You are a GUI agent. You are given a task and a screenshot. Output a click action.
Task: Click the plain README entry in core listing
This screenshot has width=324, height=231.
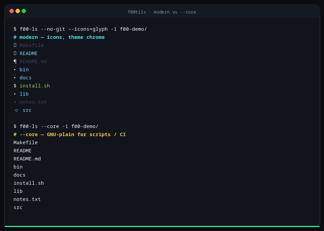click(23, 151)
